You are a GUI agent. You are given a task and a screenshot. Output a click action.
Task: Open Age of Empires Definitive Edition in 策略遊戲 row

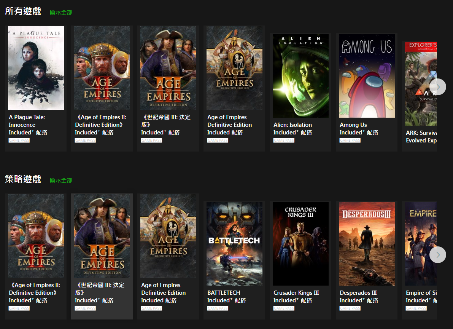(168, 236)
